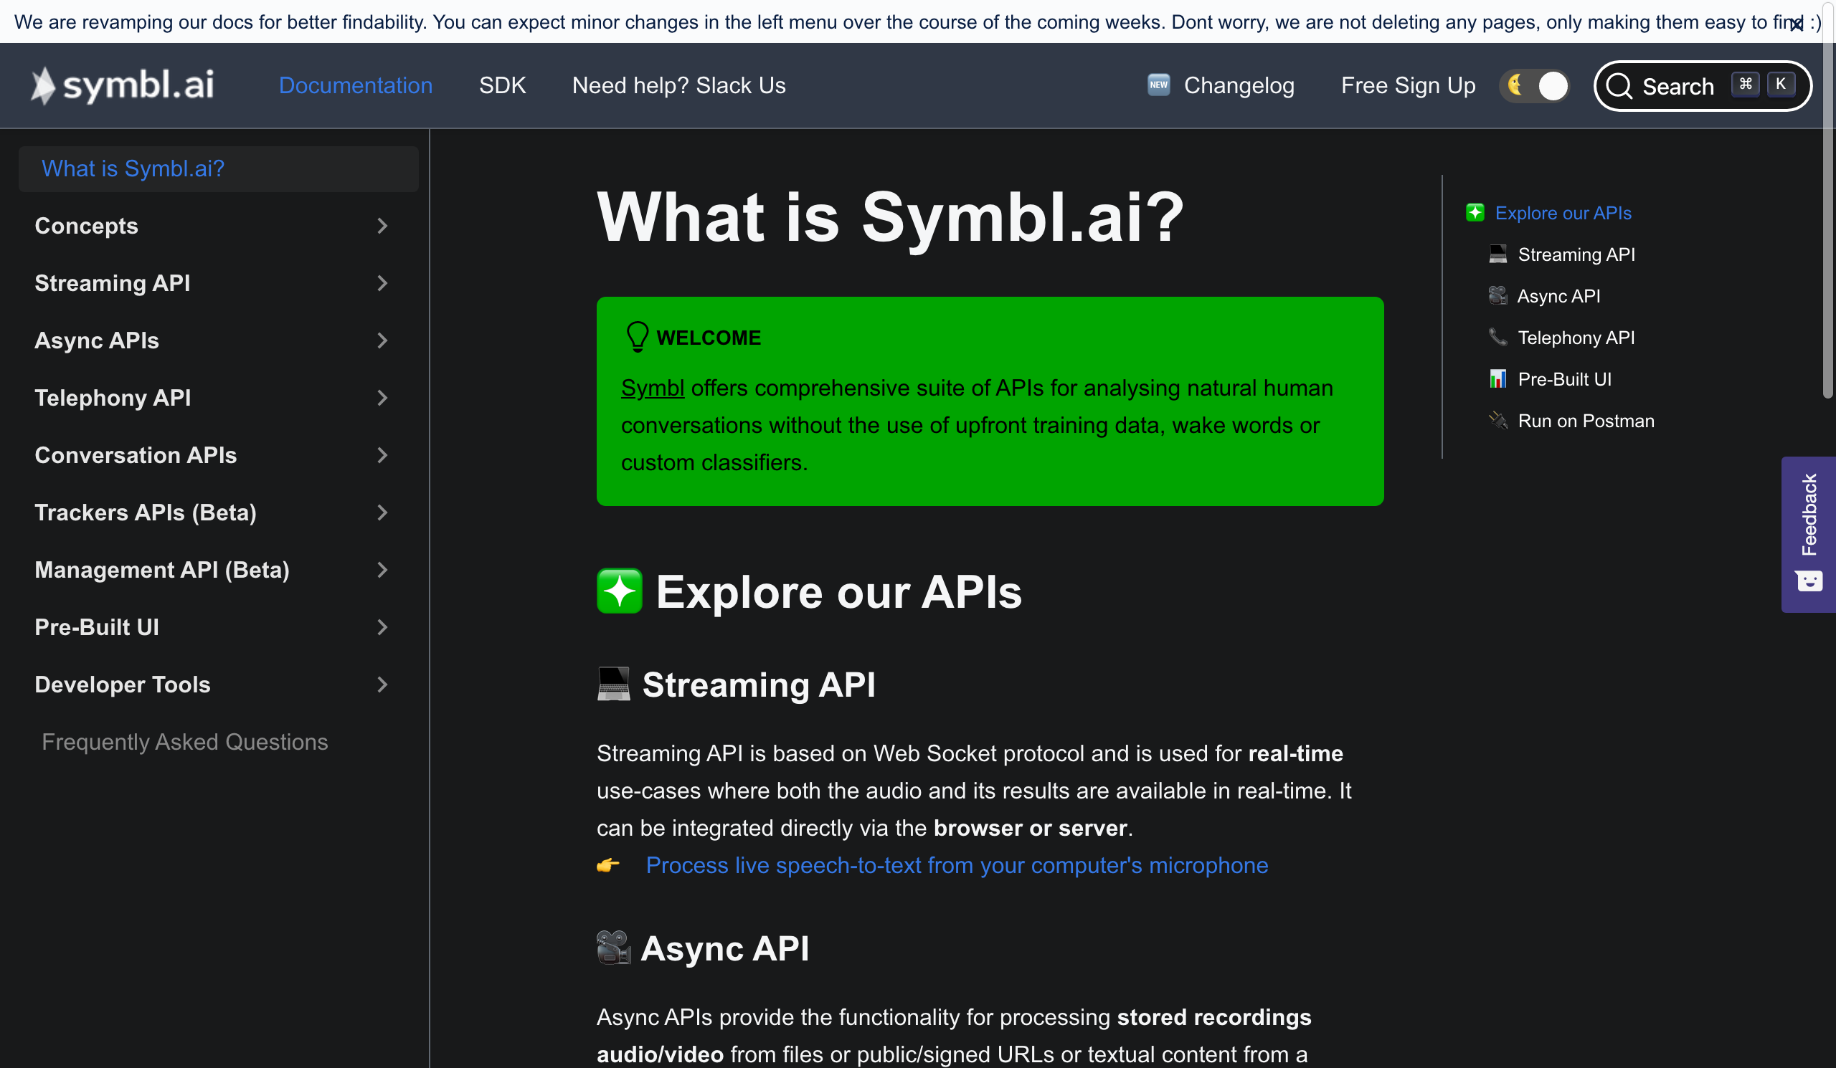This screenshot has height=1068, width=1836.
Task: Click the NEW badge icon beside Changelog
Action: [x=1158, y=85]
